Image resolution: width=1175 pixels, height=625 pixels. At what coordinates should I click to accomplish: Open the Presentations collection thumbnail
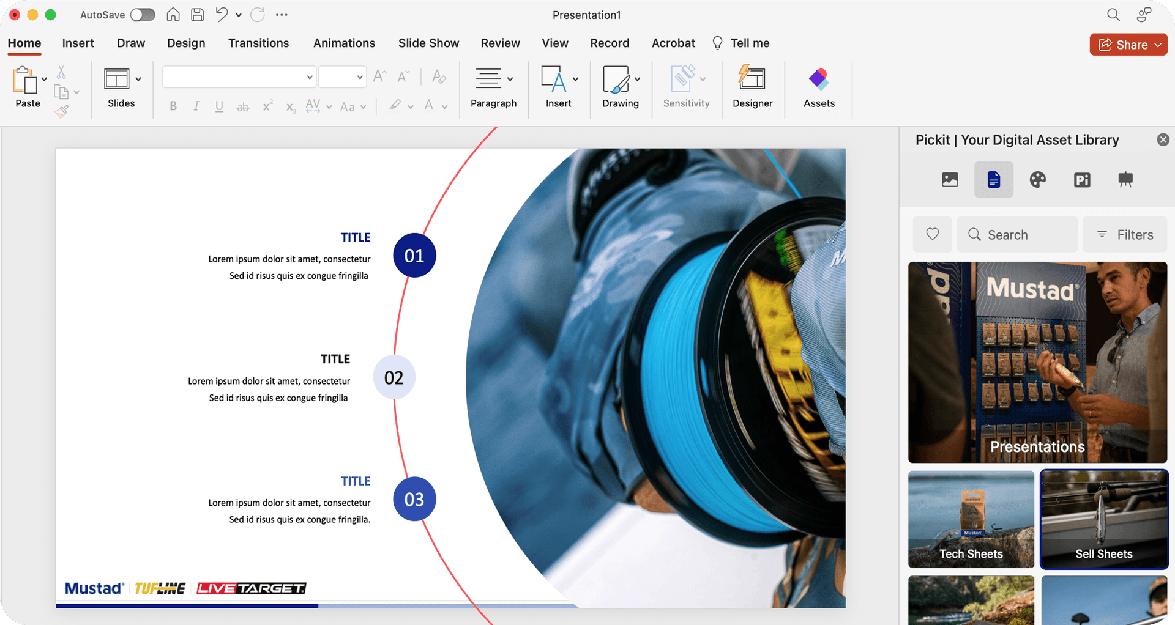[1037, 362]
